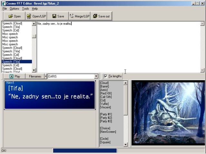Click the Cosmo app icon in title bar
This screenshot has height=154, width=206.
coord(3,4)
